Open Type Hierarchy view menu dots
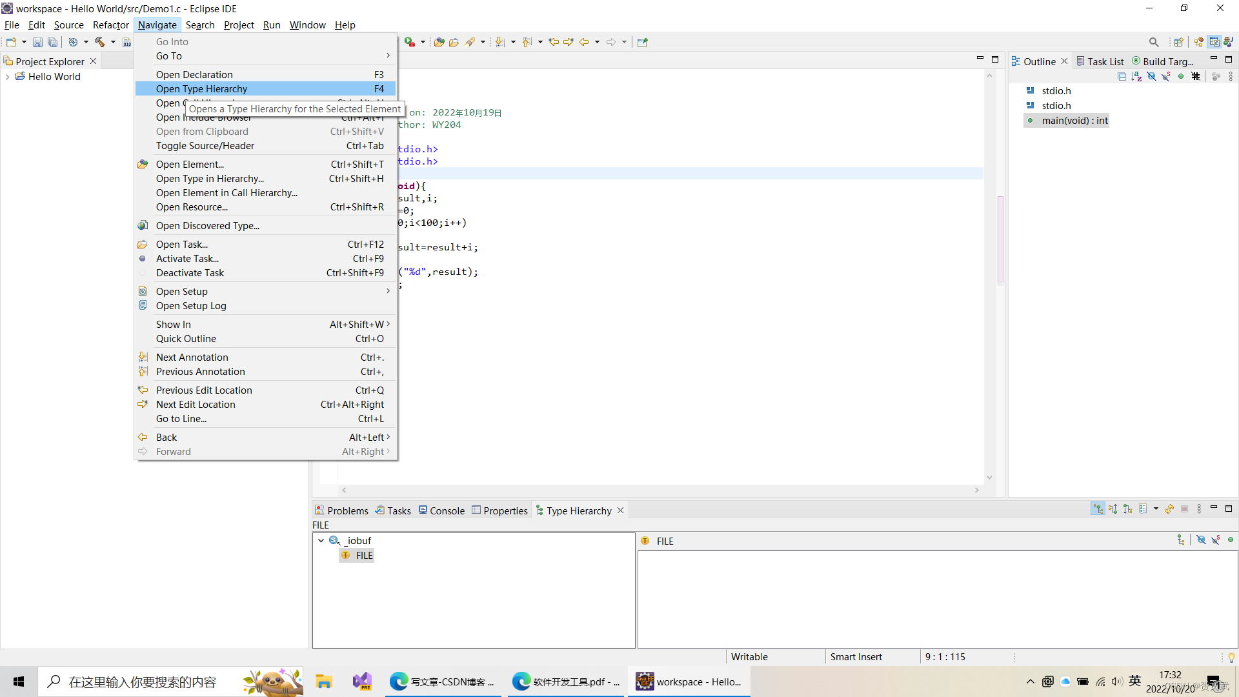 (x=1199, y=509)
